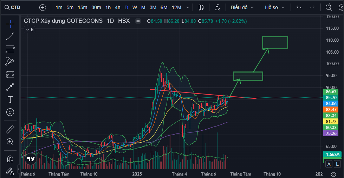Click the 86.62 green price label

coord(331,91)
